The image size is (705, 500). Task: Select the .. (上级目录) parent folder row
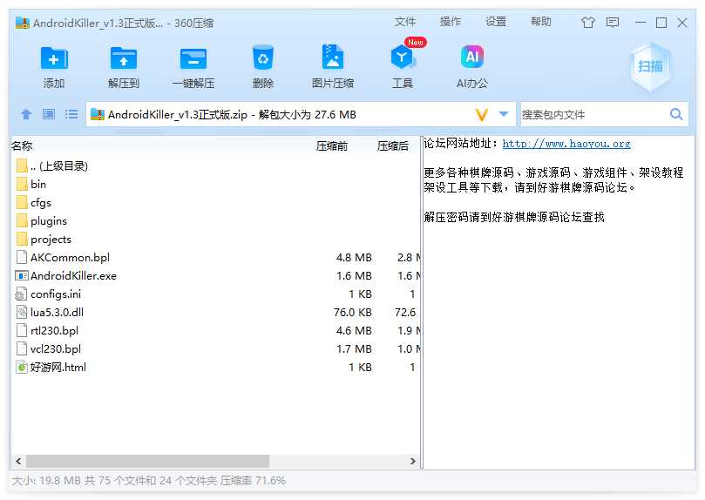215,166
